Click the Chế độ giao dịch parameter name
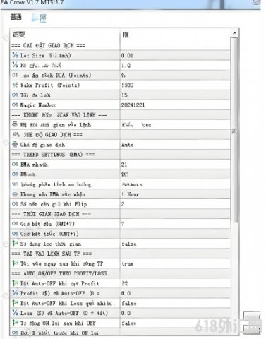The height and width of the screenshot is (339, 266). pos(42,145)
